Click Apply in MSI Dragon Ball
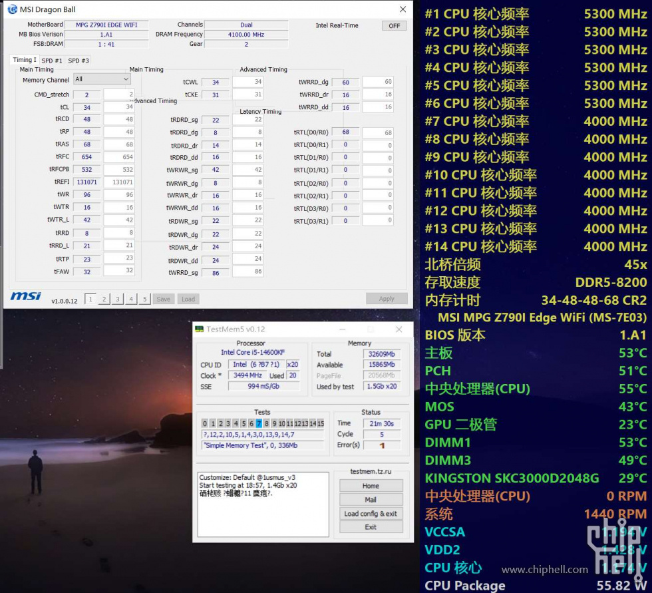Viewport: 652px width, 593px height. [387, 299]
